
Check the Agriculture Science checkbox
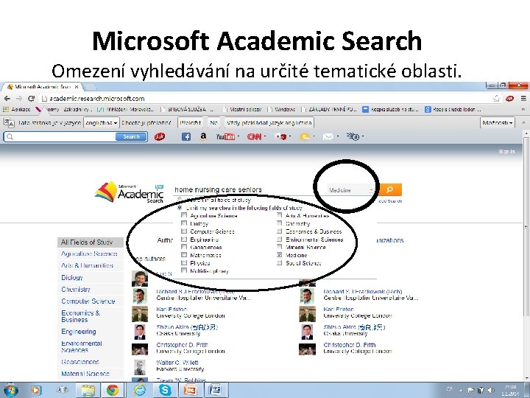pos(184,215)
